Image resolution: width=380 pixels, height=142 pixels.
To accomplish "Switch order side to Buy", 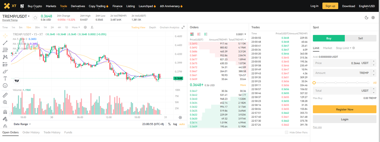I will (x=329, y=38).
